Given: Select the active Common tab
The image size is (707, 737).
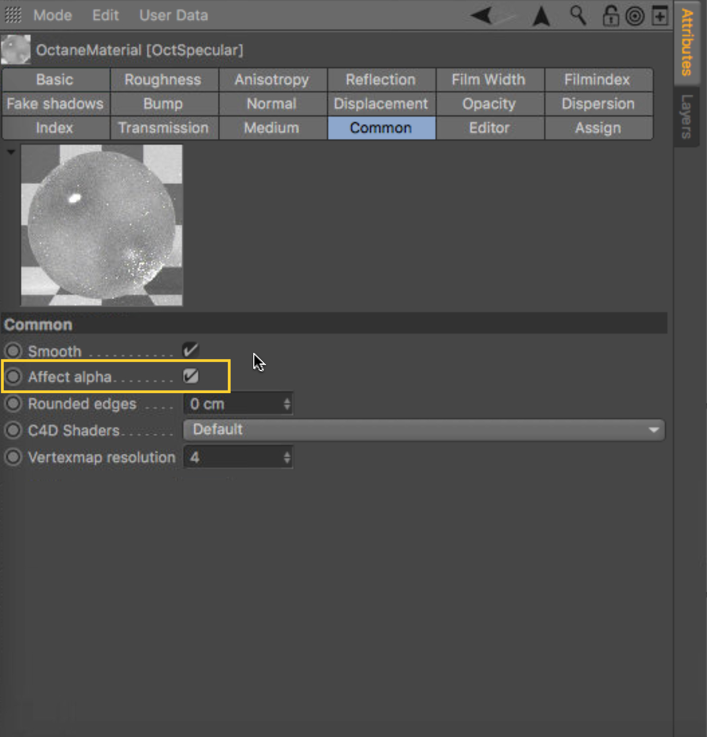Looking at the screenshot, I should (381, 128).
